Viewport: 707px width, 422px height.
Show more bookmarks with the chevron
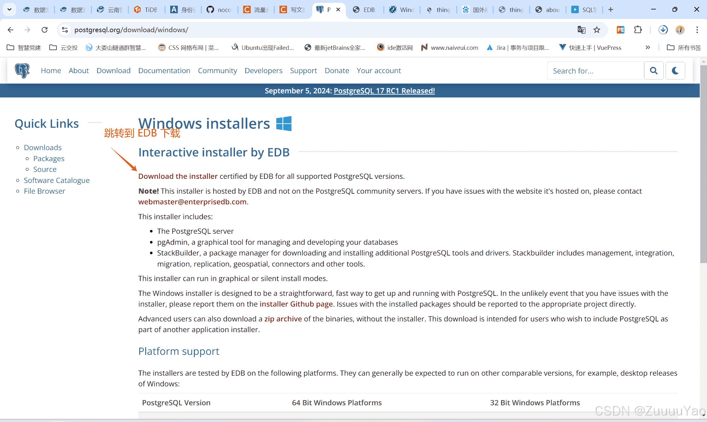click(x=648, y=47)
